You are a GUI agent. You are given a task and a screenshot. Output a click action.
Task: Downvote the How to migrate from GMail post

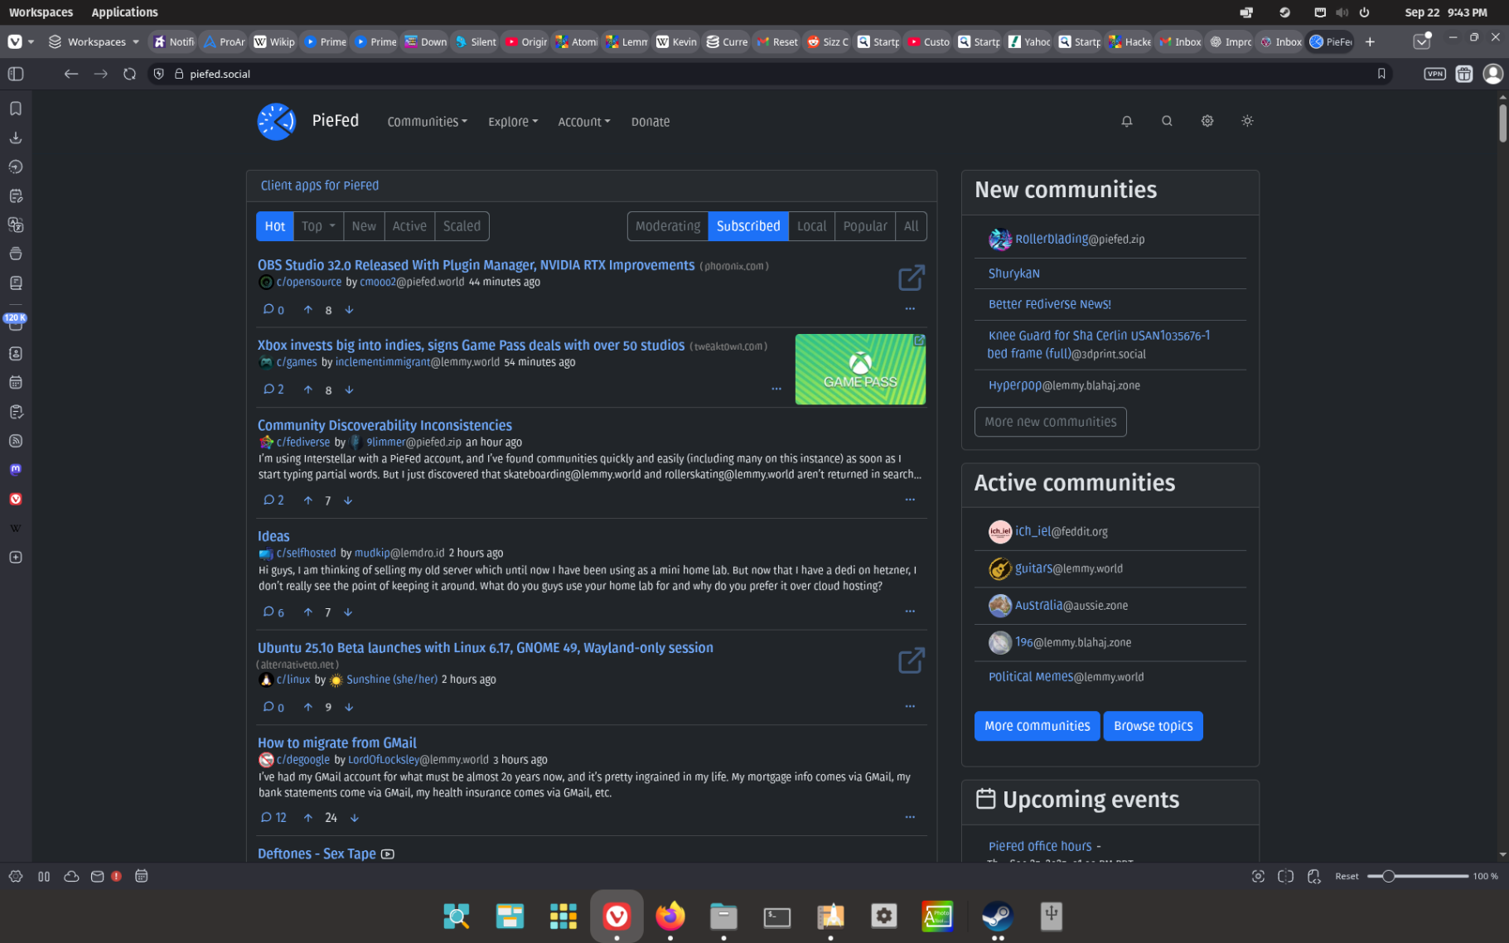(355, 818)
